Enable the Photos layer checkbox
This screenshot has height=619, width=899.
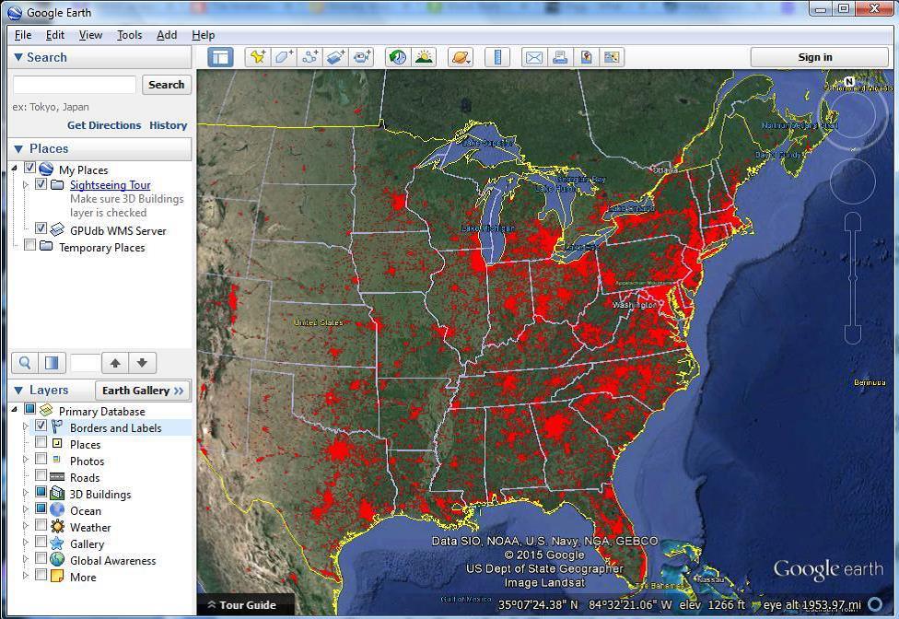pos(41,459)
